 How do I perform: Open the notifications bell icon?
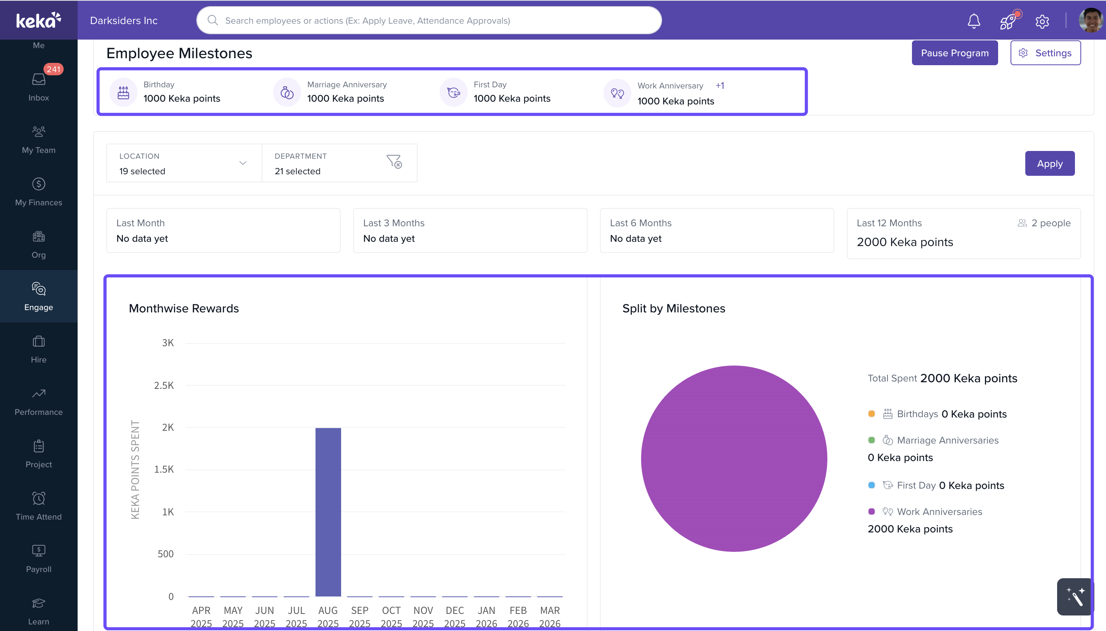[x=973, y=21]
